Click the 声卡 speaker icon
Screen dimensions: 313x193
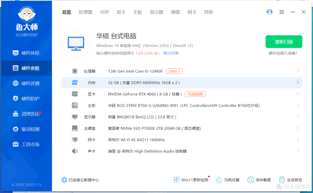click(x=75, y=151)
